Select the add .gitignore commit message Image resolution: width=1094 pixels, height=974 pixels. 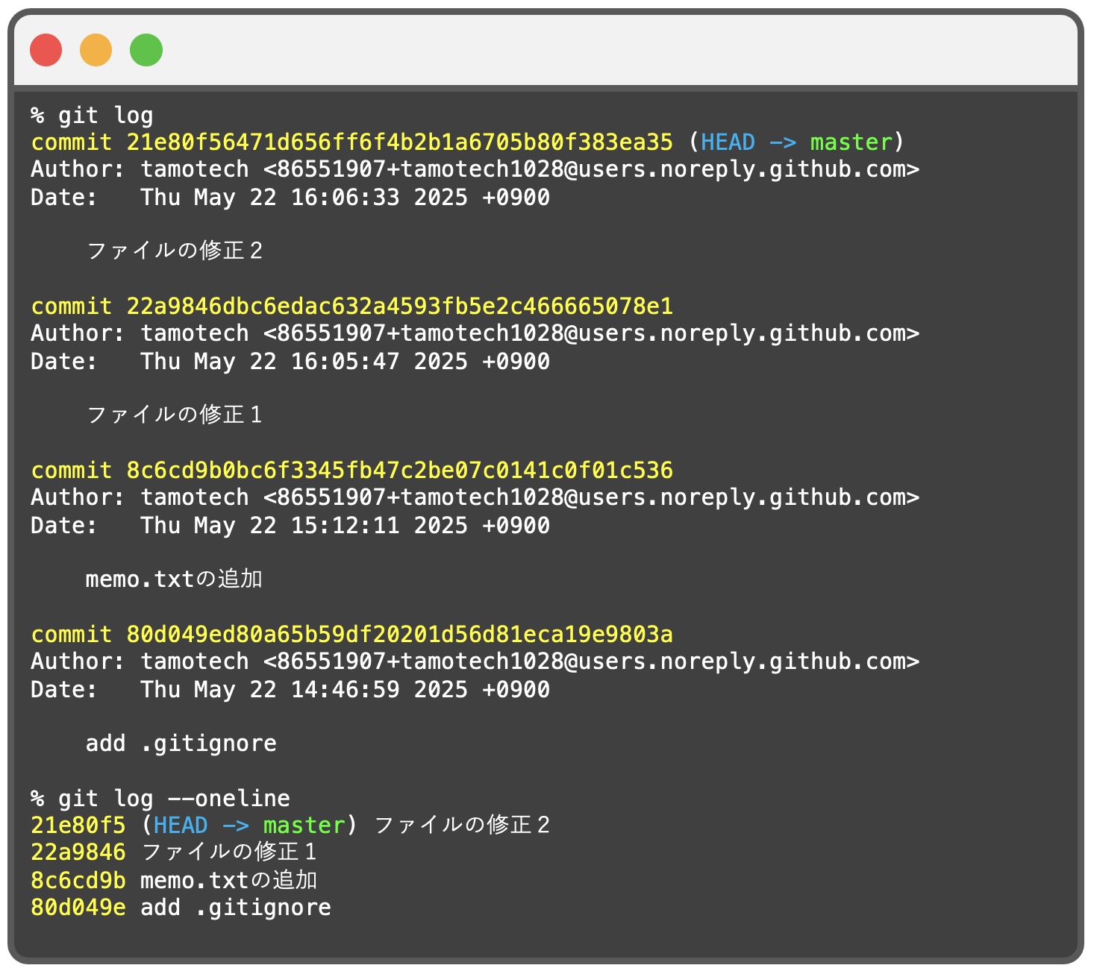179,742
